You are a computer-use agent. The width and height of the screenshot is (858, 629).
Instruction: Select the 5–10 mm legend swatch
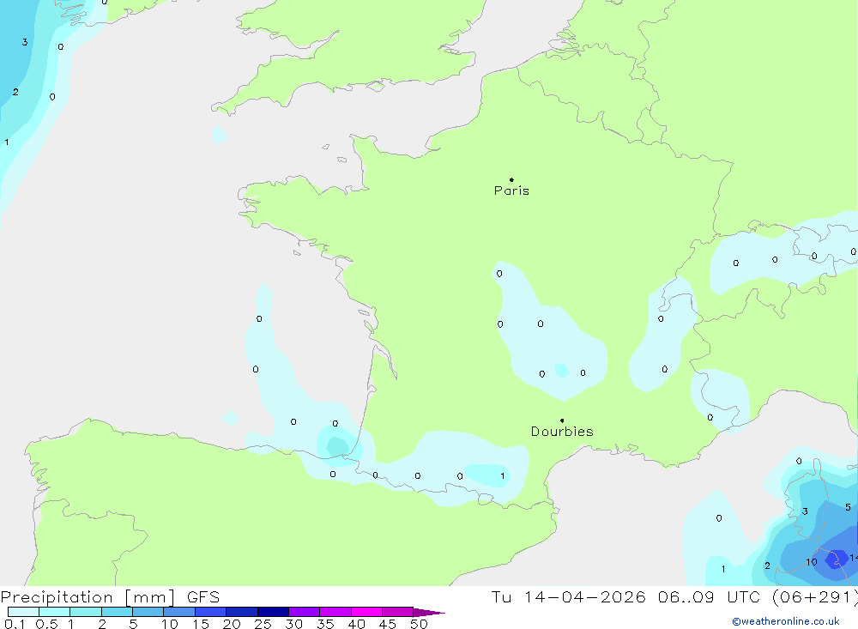click(148, 612)
